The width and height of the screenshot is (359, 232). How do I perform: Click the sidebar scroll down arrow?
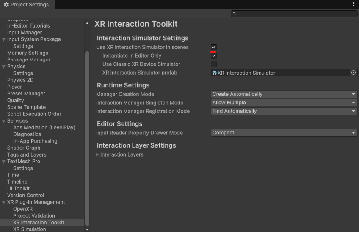click(x=87, y=229)
